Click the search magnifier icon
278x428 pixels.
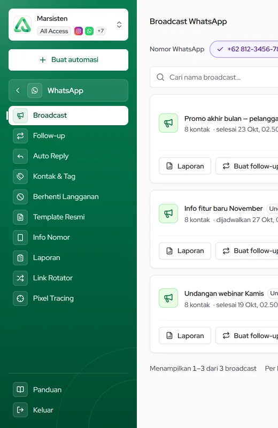pos(160,77)
